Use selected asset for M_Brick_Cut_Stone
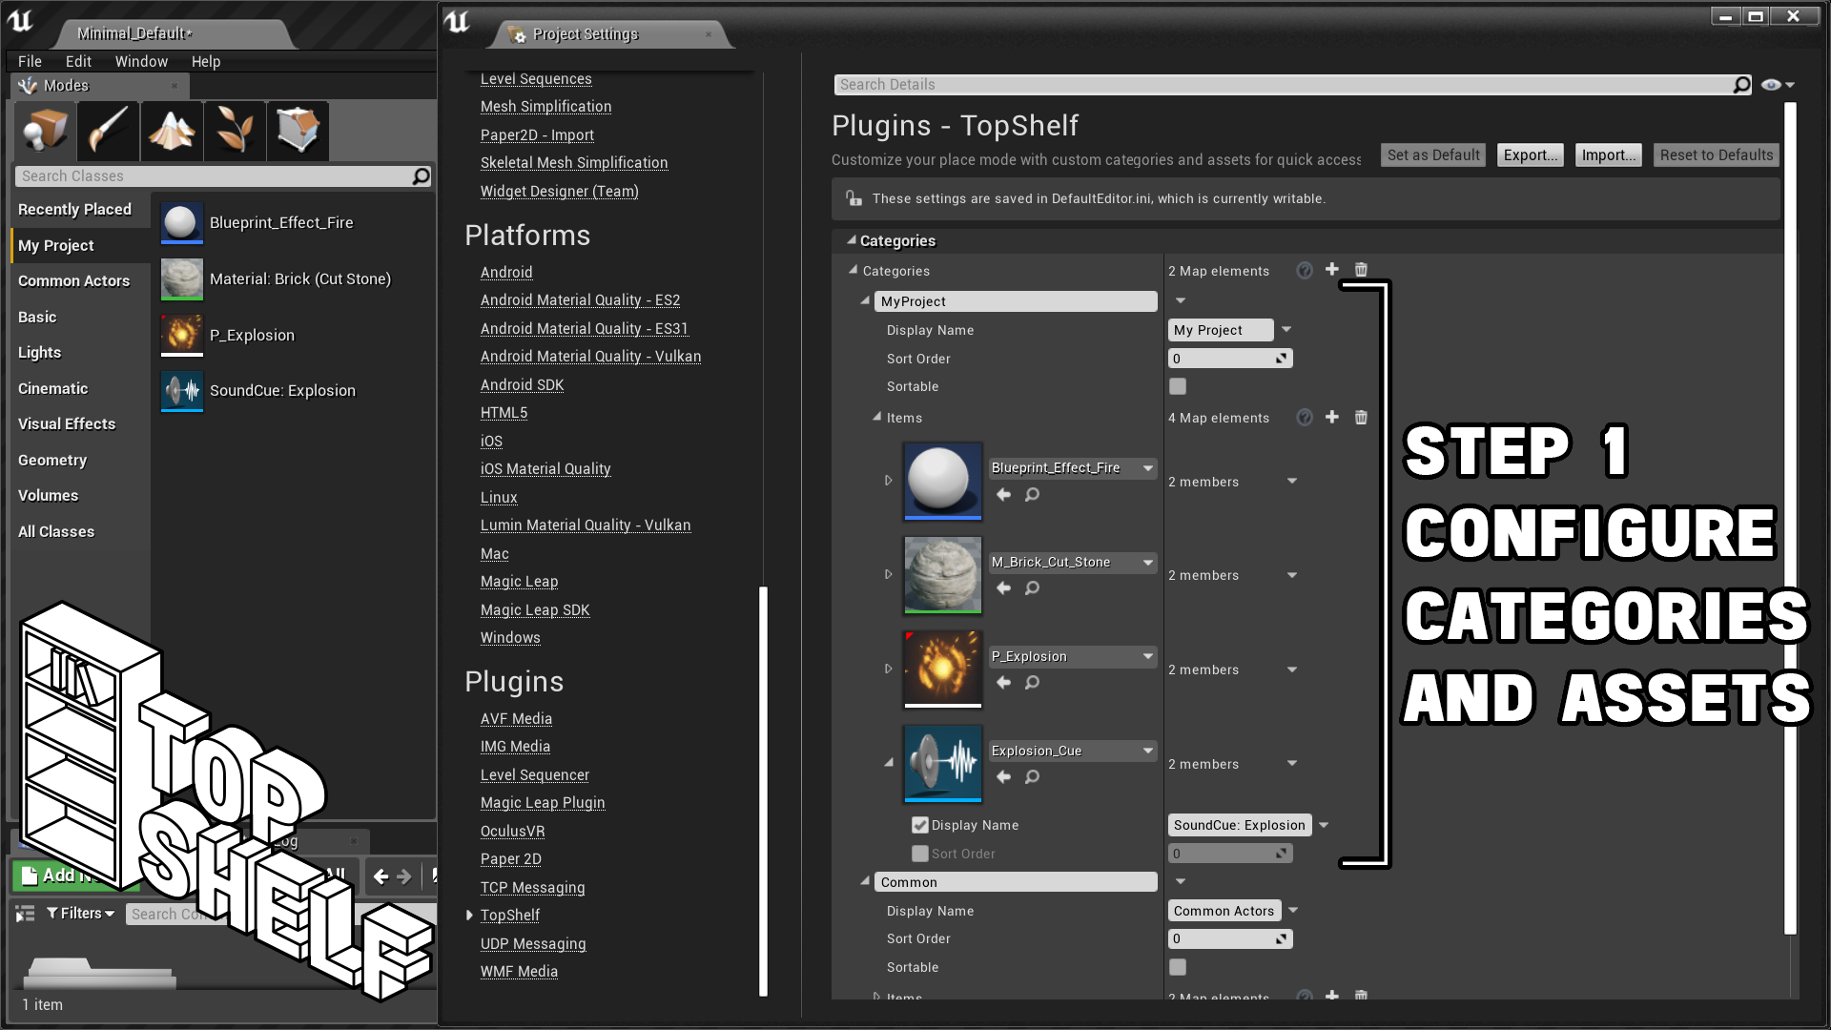This screenshot has height=1030, width=1831. (1003, 587)
